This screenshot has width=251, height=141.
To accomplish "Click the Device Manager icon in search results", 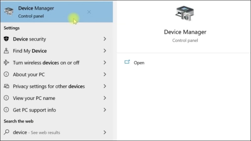I will pos(9,12).
